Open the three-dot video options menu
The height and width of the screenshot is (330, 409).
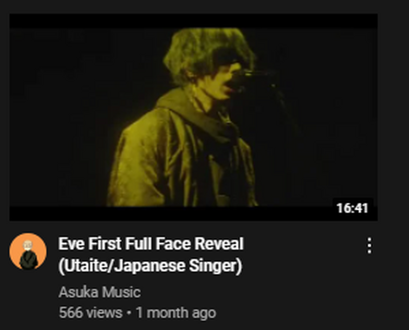tap(369, 245)
